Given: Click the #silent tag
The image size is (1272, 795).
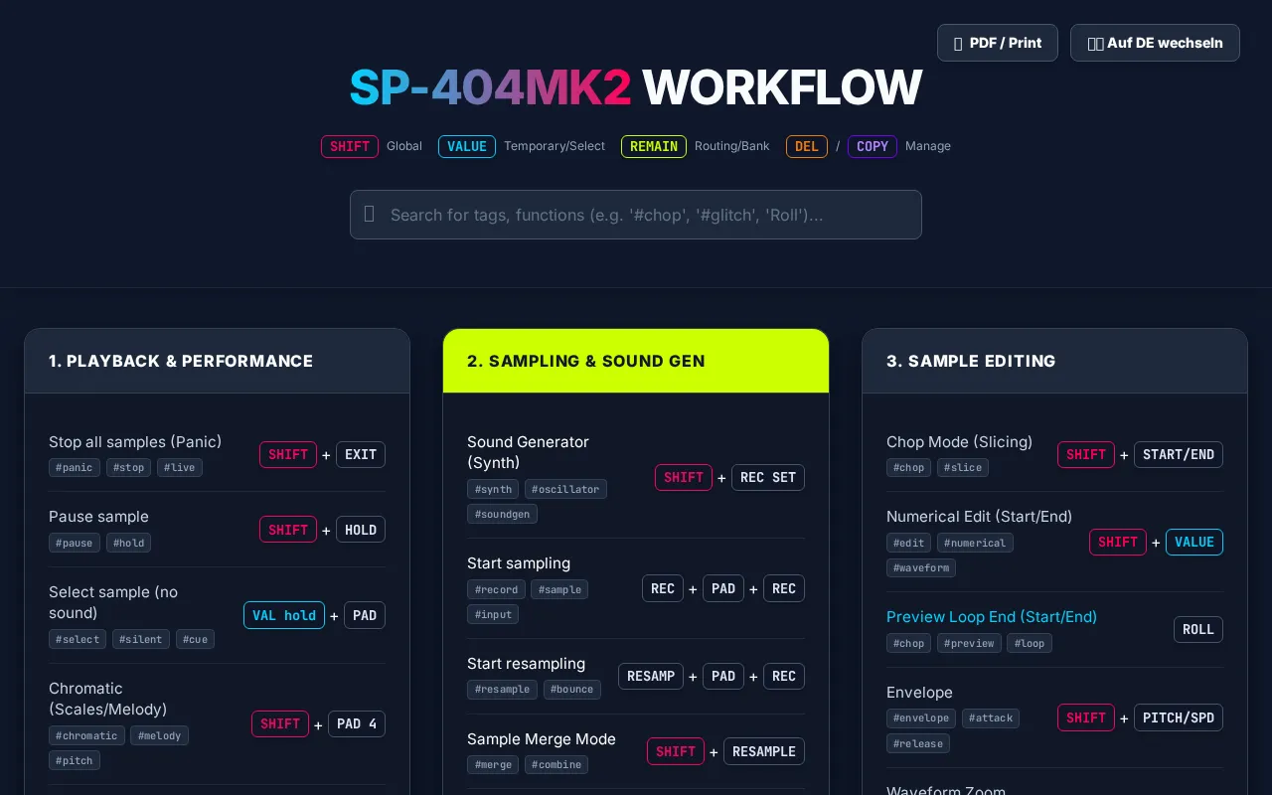Looking at the screenshot, I should click(141, 639).
